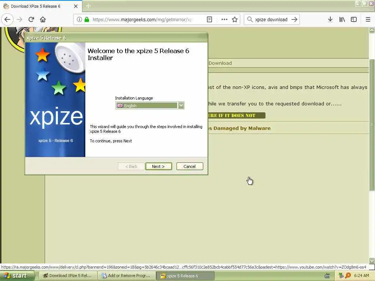Open the Windows Start menu
Screen dimensions: 375x281
tap(18, 276)
